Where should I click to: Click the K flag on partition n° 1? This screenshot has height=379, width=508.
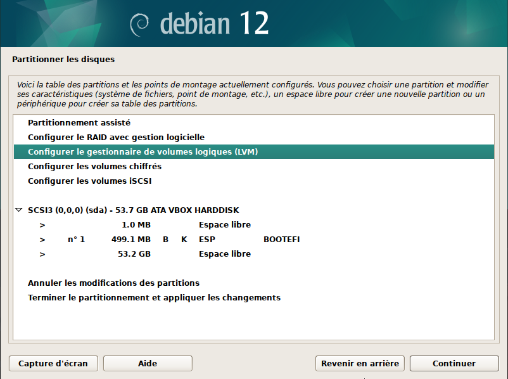(184, 240)
